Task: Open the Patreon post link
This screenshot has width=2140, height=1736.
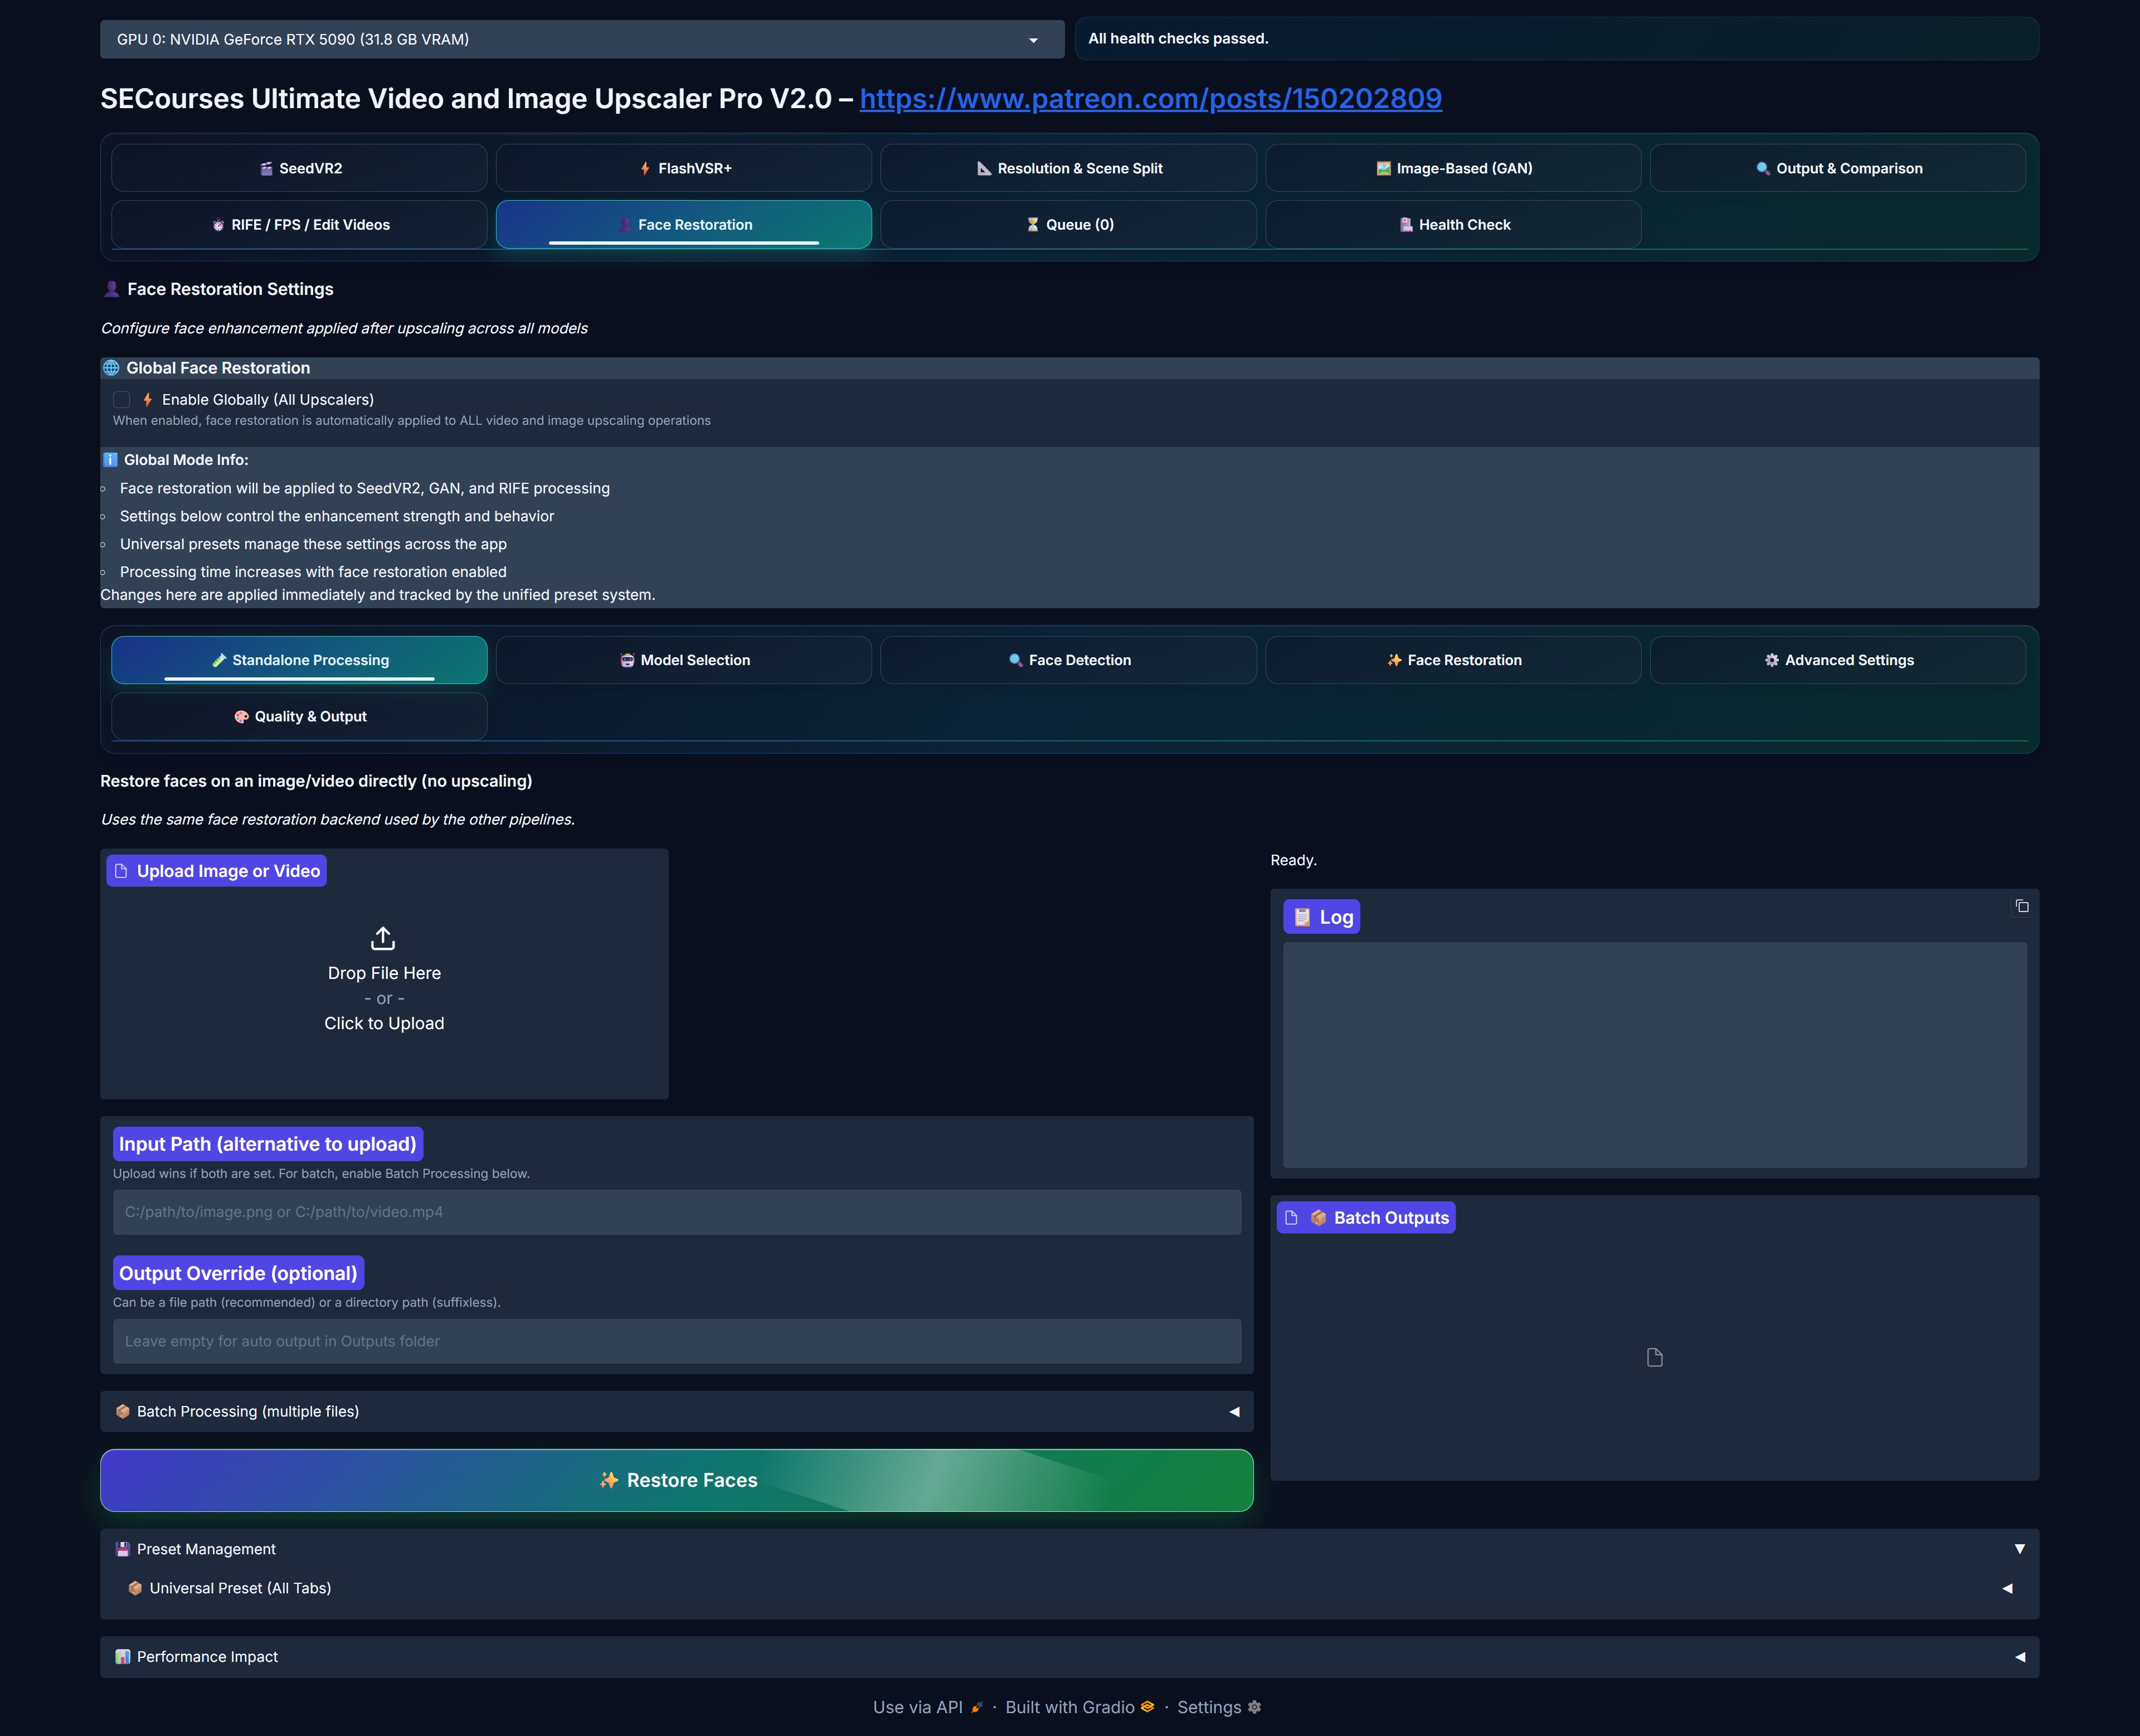Action: (x=1150, y=98)
